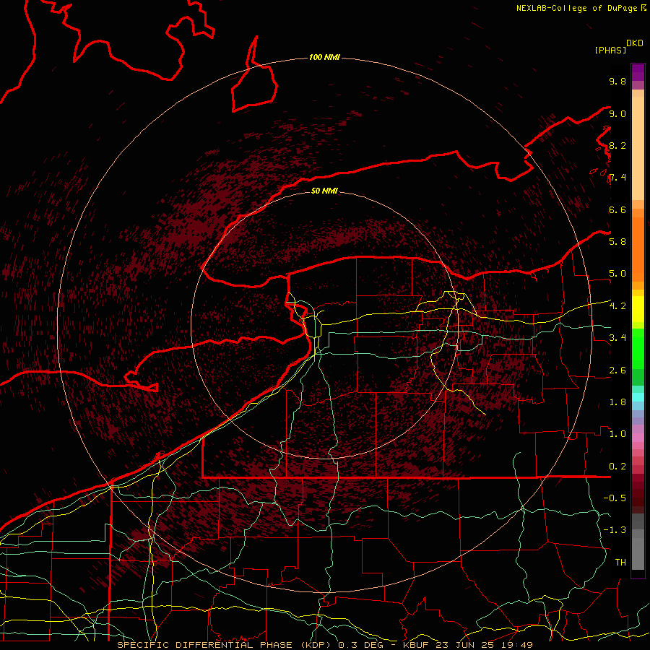The height and width of the screenshot is (650, 650).
Task: Click the 1.0 scale value
Action: [617, 434]
